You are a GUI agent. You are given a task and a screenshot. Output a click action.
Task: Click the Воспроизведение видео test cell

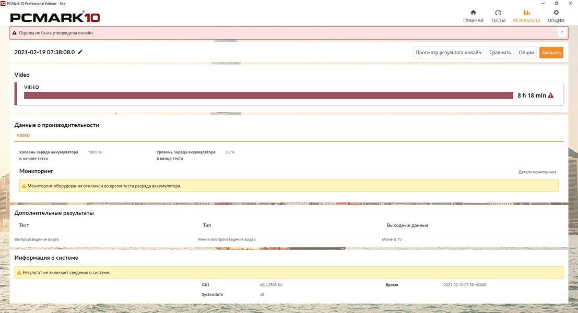(x=37, y=239)
